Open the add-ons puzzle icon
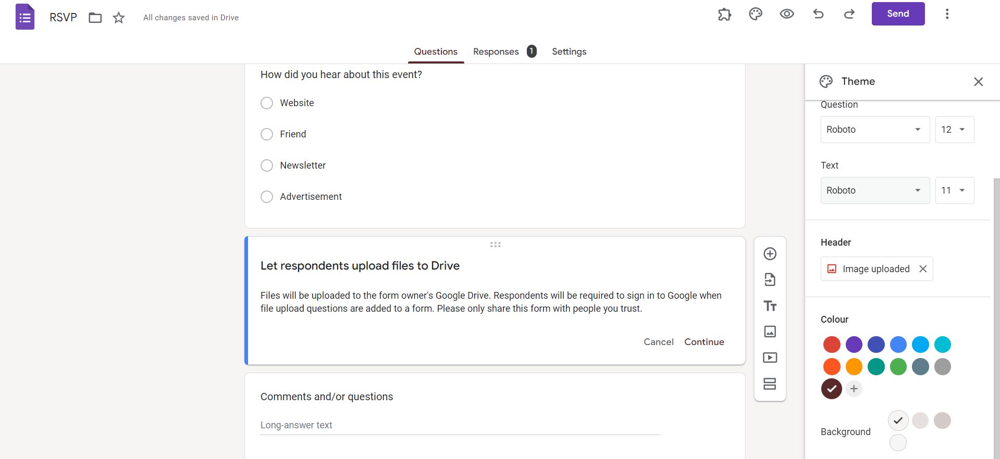Image resolution: width=1000 pixels, height=459 pixels. 724,14
